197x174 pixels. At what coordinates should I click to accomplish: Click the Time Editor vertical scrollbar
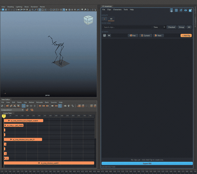pyautogui.click(x=95, y=153)
